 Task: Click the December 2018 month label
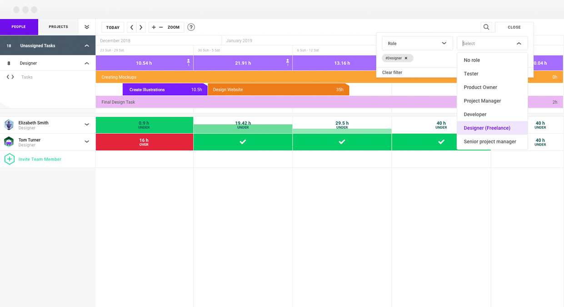coord(115,41)
